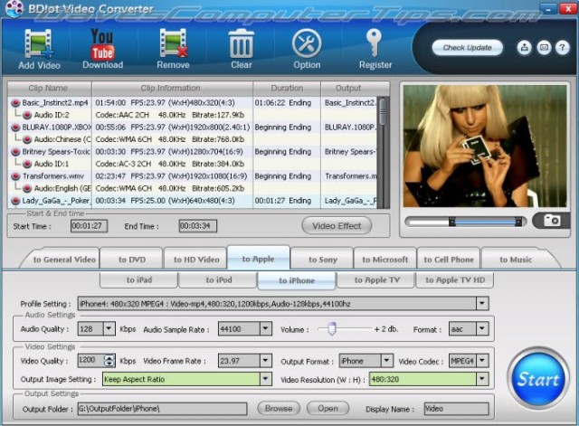The height and width of the screenshot is (426, 579).
Task: Click the red icon beside Lady_GaGa_-_Poker
Action: [x=15, y=201]
